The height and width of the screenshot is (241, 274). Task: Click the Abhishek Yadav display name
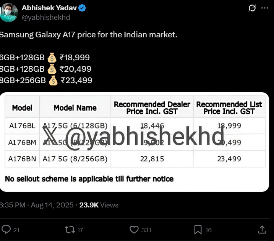(49, 8)
